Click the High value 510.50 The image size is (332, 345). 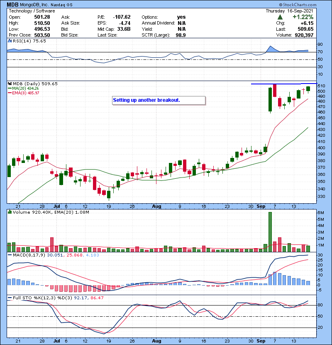[x=42, y=23]
